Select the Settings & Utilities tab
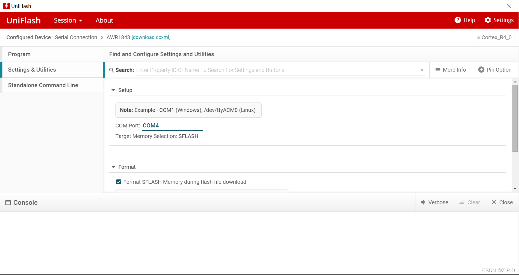The width and height of the screenshot is (519, 275). [52, 70]
